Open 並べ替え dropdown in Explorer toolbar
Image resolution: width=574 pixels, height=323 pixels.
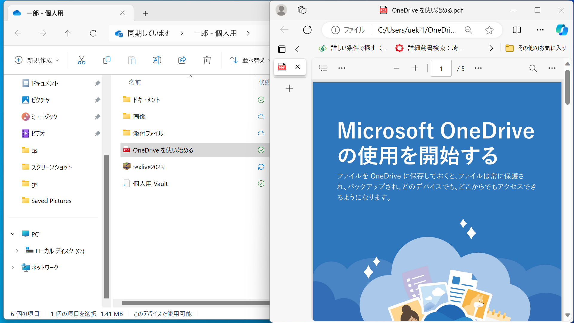click(x=249, y=60)
